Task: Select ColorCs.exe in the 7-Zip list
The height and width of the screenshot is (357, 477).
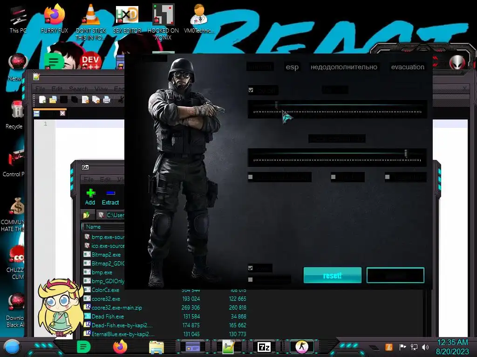Action: click(105, 290)
